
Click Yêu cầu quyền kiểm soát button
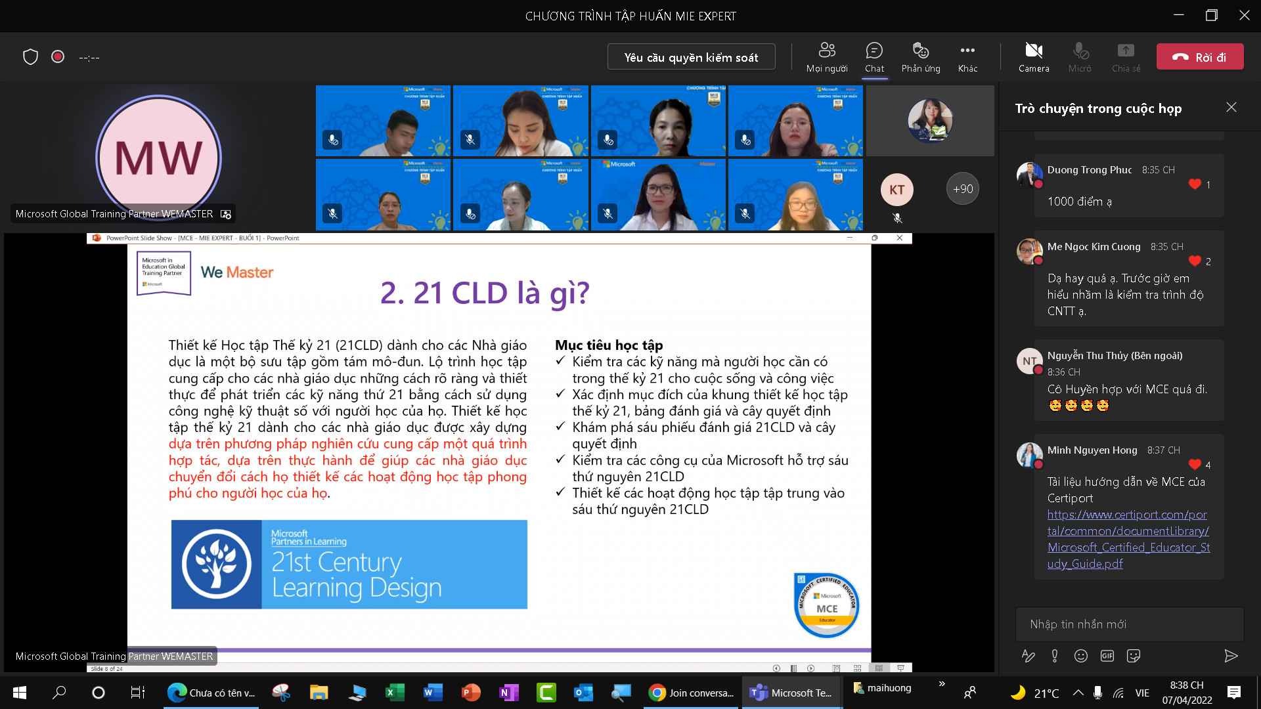click(x=691, y=57)
